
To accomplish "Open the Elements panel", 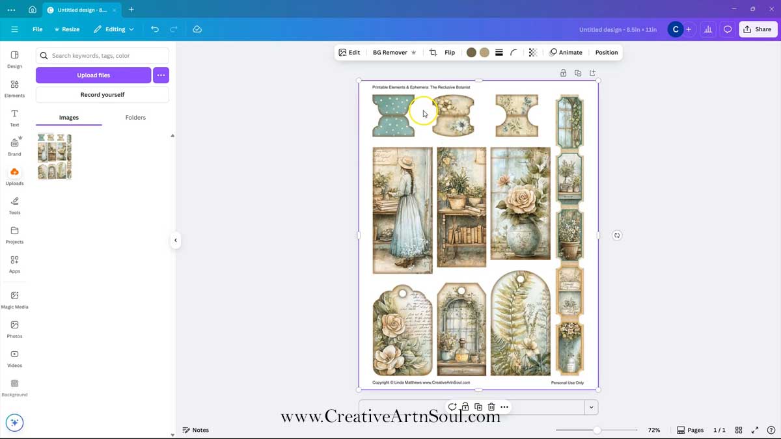I will (14, 88).
